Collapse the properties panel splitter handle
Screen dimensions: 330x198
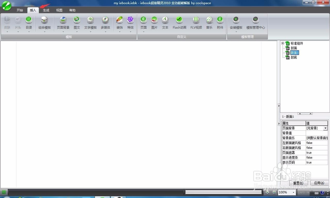coord(305,114)
